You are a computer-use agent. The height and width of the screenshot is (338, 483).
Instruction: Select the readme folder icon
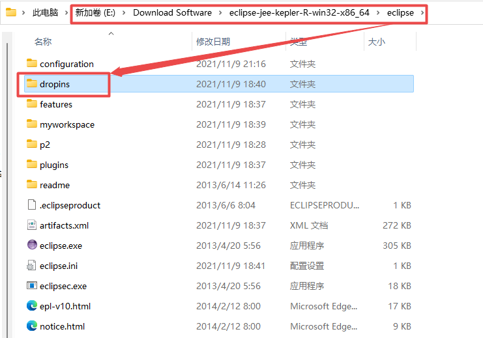coord(32,184)
